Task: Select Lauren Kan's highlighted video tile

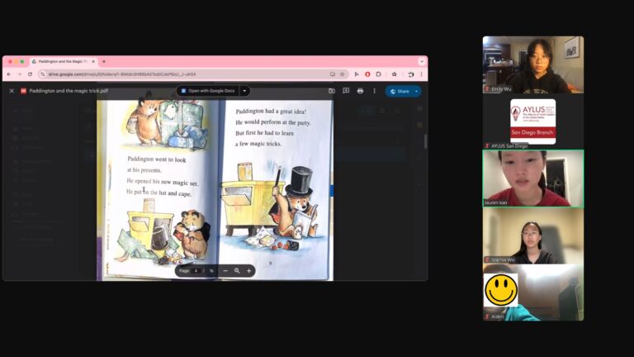Action: (533, 178)
